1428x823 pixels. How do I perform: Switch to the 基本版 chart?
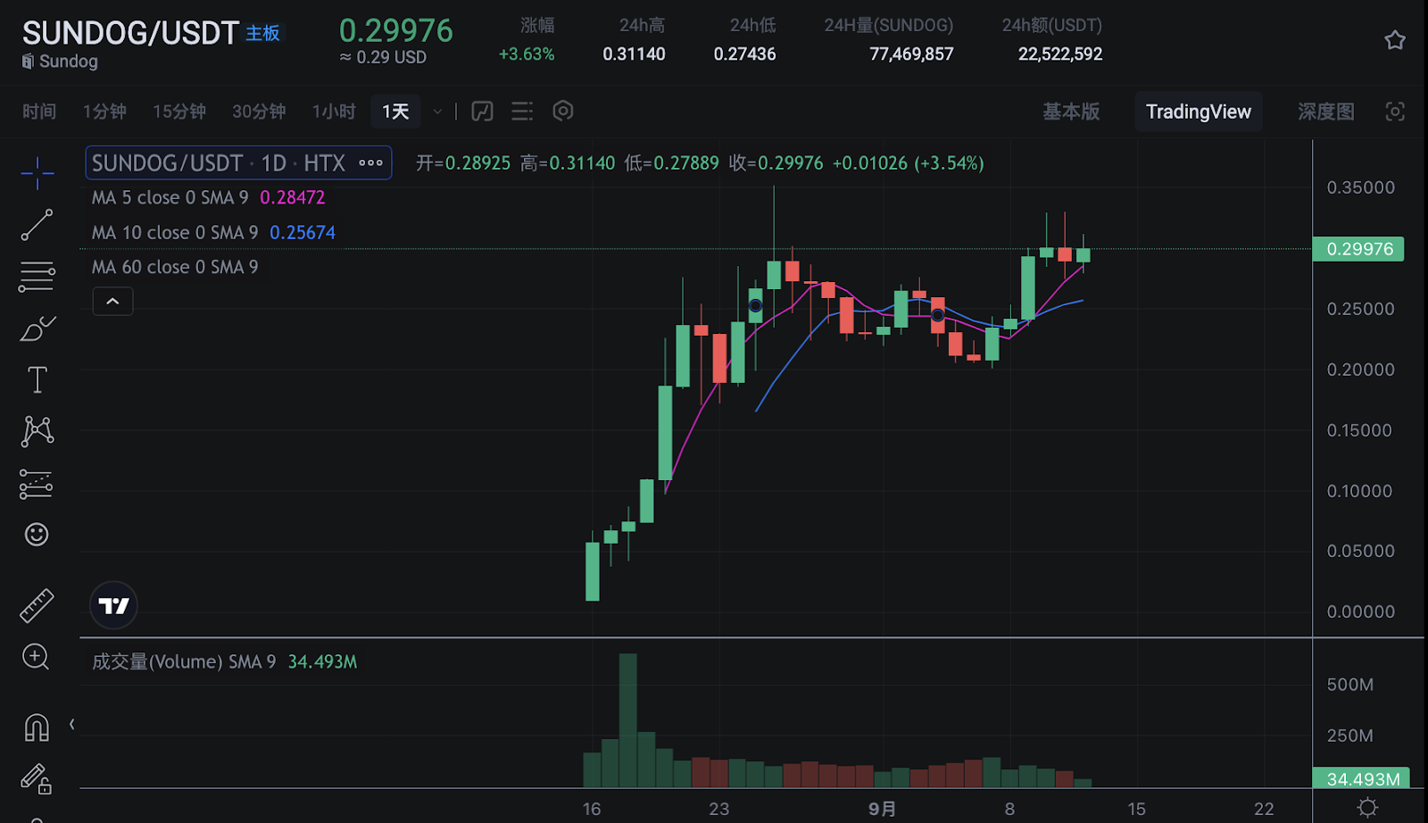pos(1071,112)
